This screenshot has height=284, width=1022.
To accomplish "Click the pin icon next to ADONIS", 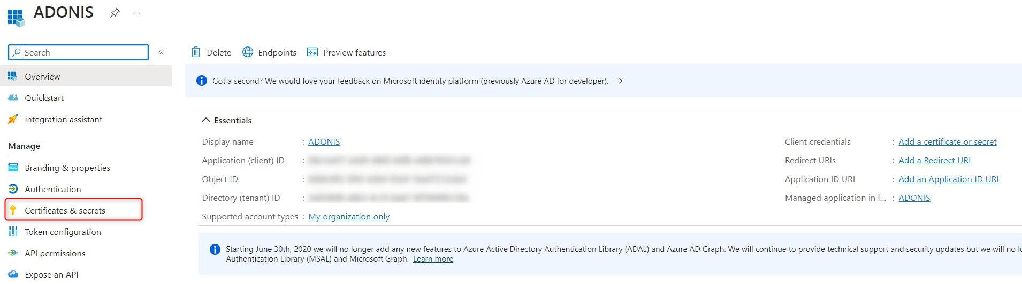I will 115,13.
